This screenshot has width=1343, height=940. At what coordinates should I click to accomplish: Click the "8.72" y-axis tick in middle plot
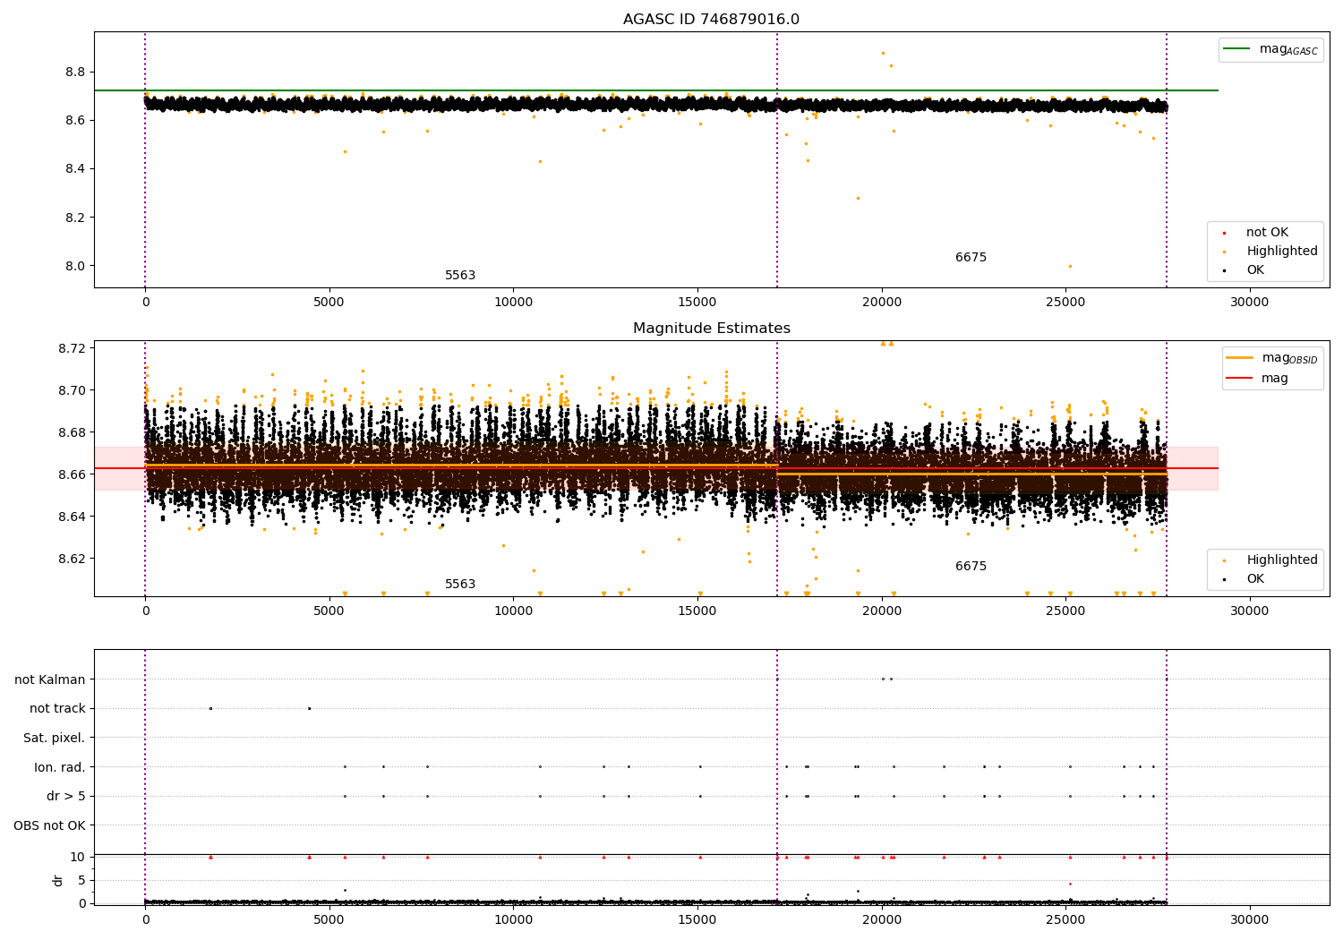click(71, 348)
